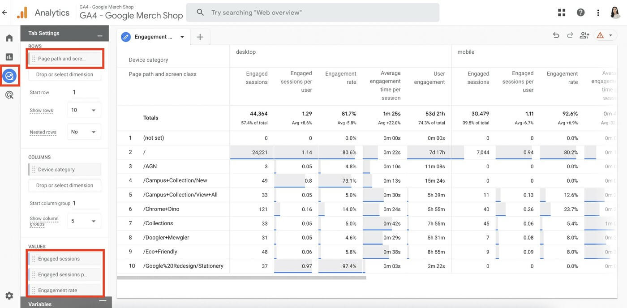Open the Admin gear icon
Image resolution: width=627 pixels, height=308 pixels.
pos(8,295)
